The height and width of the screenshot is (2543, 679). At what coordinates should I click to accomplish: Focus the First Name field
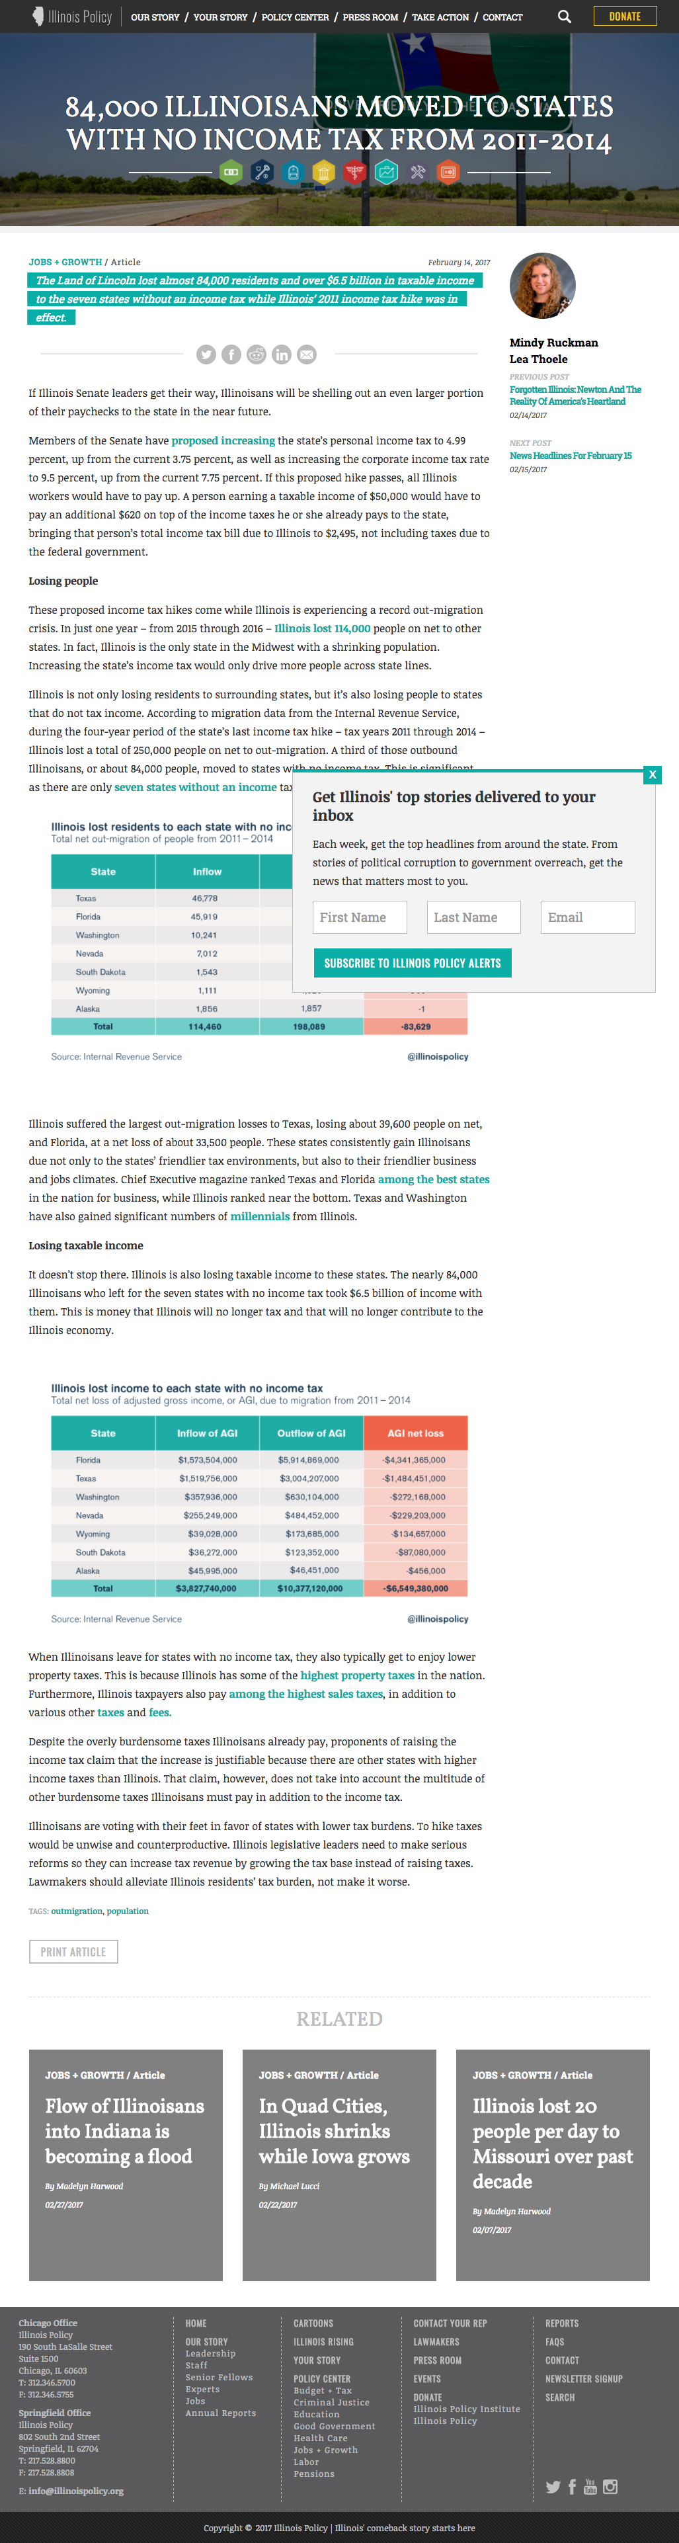click(360, 917)
